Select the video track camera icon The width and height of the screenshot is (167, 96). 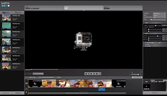point(26,83)
